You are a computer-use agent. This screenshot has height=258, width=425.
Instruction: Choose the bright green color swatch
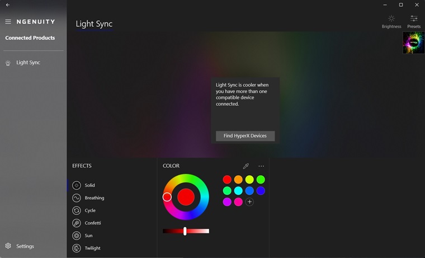pos(261,179)
